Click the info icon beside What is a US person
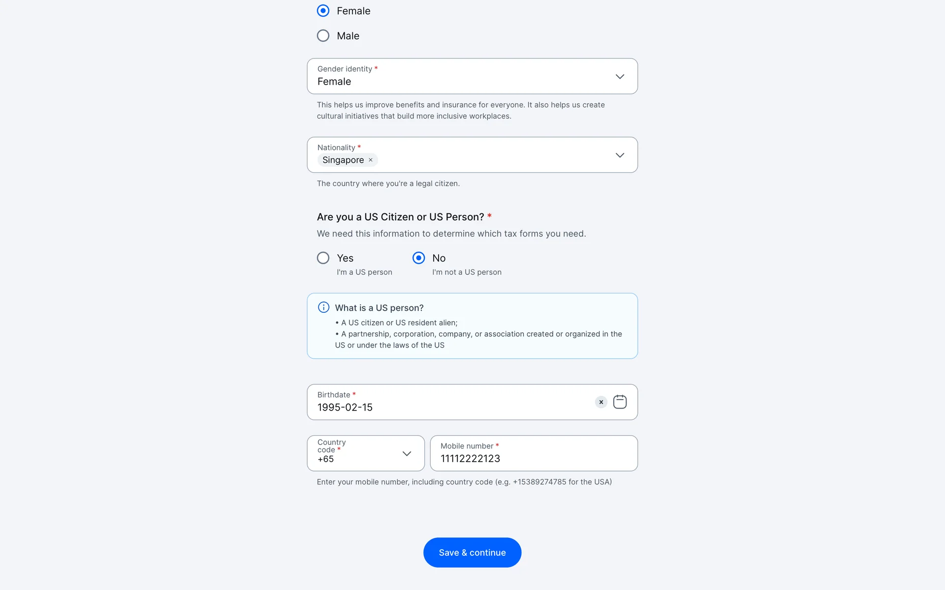 coord(323,307)
